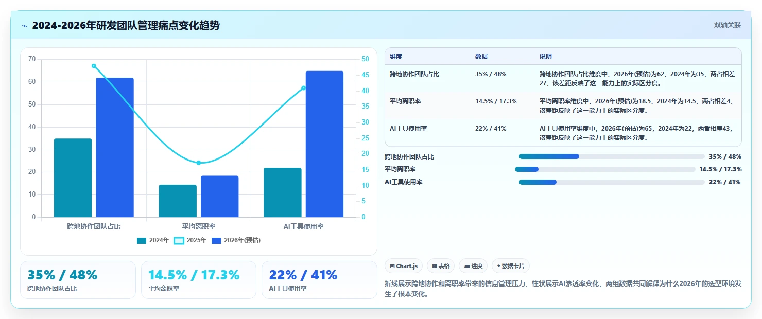Screen dimensions: 762x319
Task: Click the 2026年 bar for AI工具使用率
Action: click(x=324, y=144)
